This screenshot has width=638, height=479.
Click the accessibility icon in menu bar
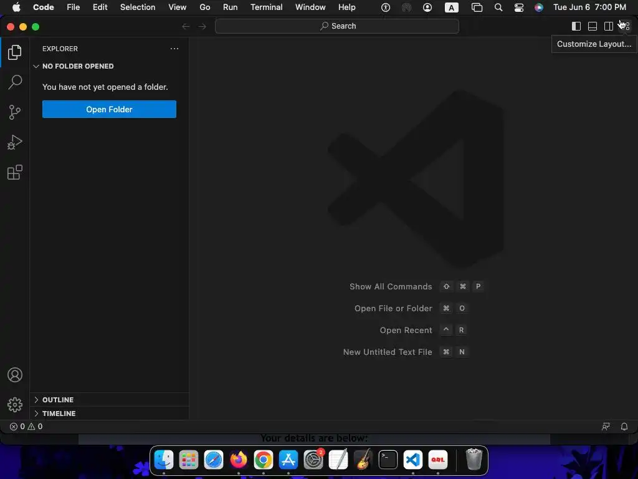385,7
